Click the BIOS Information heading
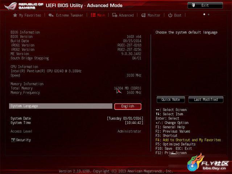The image size is (232, 174). pyautogui.click(x=25, y=32)
